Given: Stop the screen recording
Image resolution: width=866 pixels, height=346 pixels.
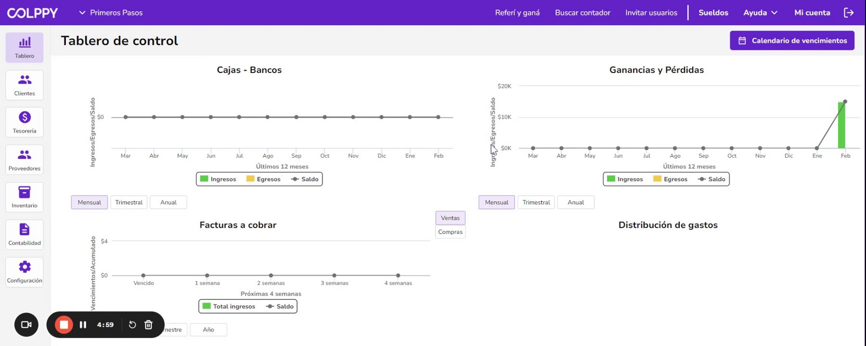Looking at the screenshot, I should click(64, 325).
